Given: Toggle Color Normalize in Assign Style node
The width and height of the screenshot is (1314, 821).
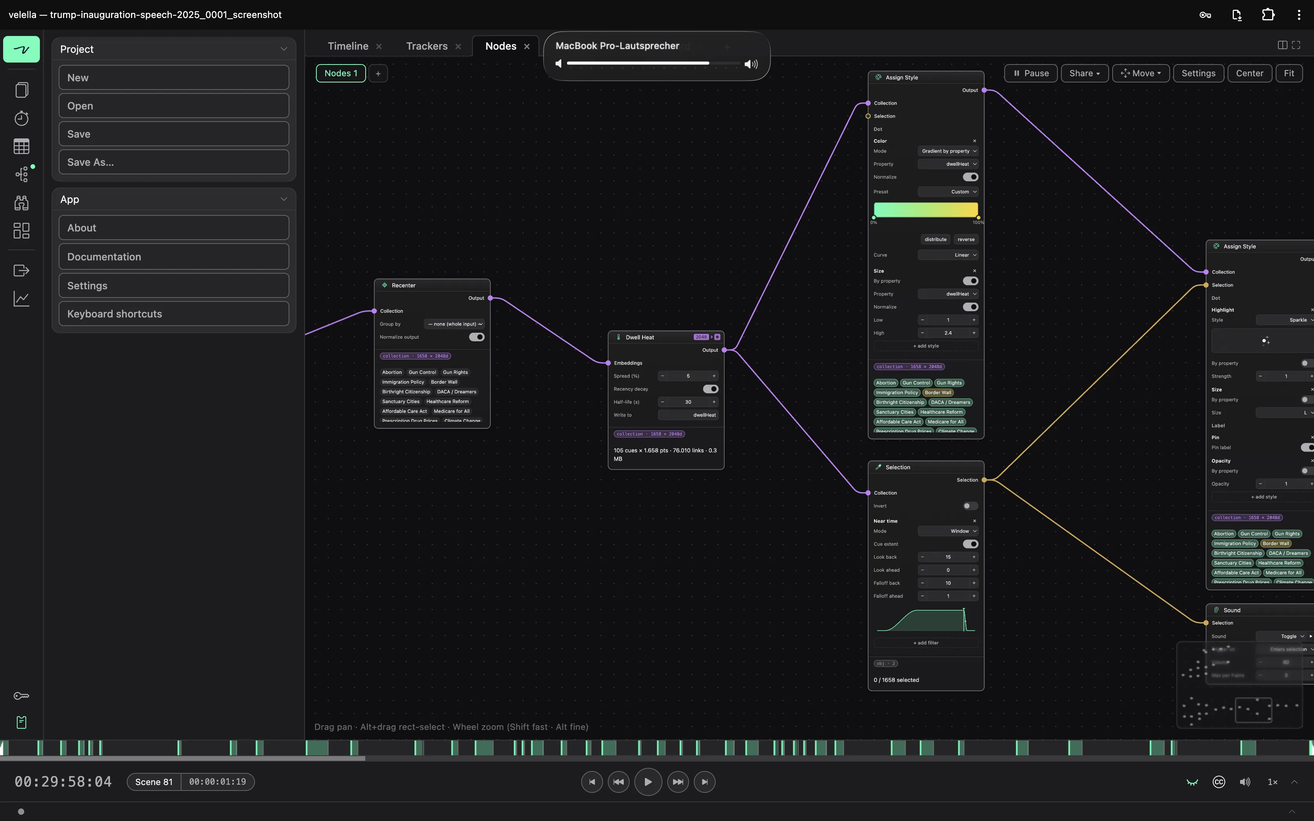Looking at the screenshot, I should [x=970, y=177].
